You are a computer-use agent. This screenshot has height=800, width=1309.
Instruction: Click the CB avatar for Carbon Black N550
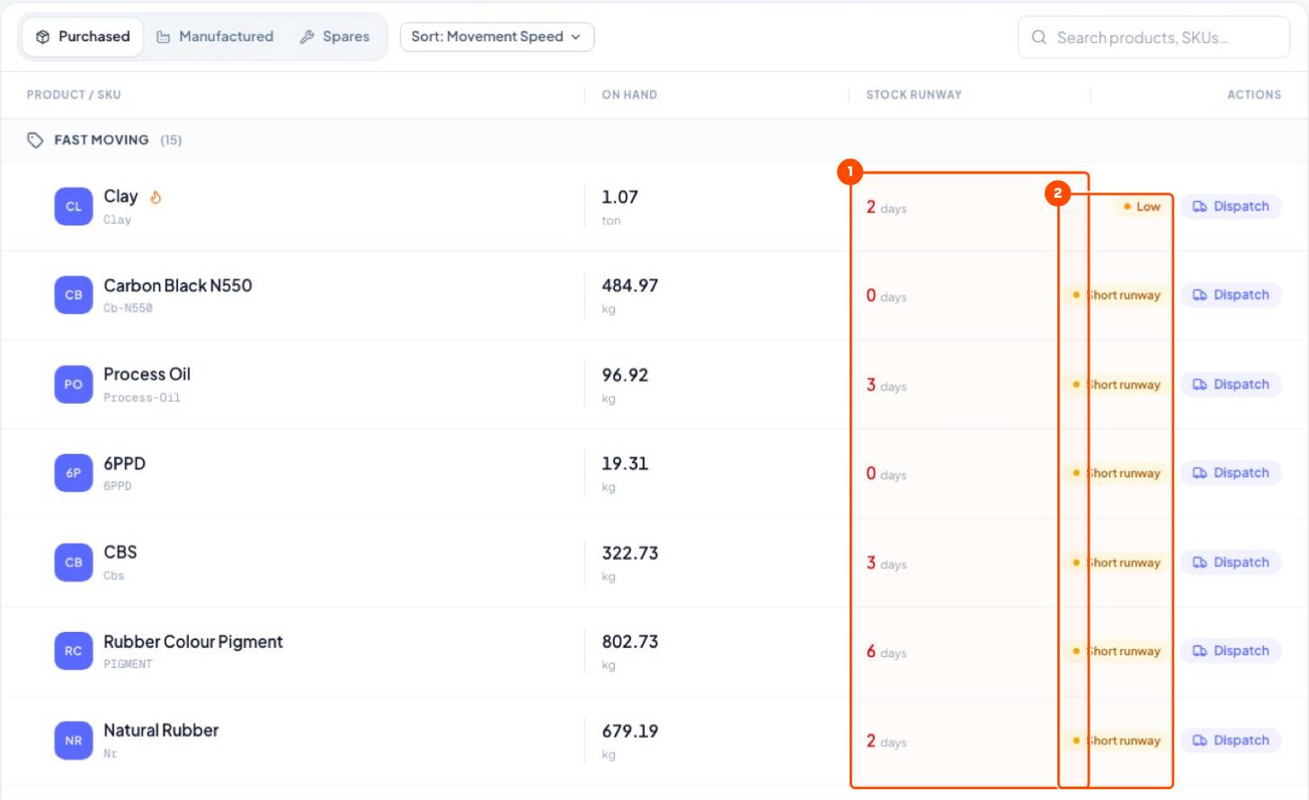click(74, 295)
